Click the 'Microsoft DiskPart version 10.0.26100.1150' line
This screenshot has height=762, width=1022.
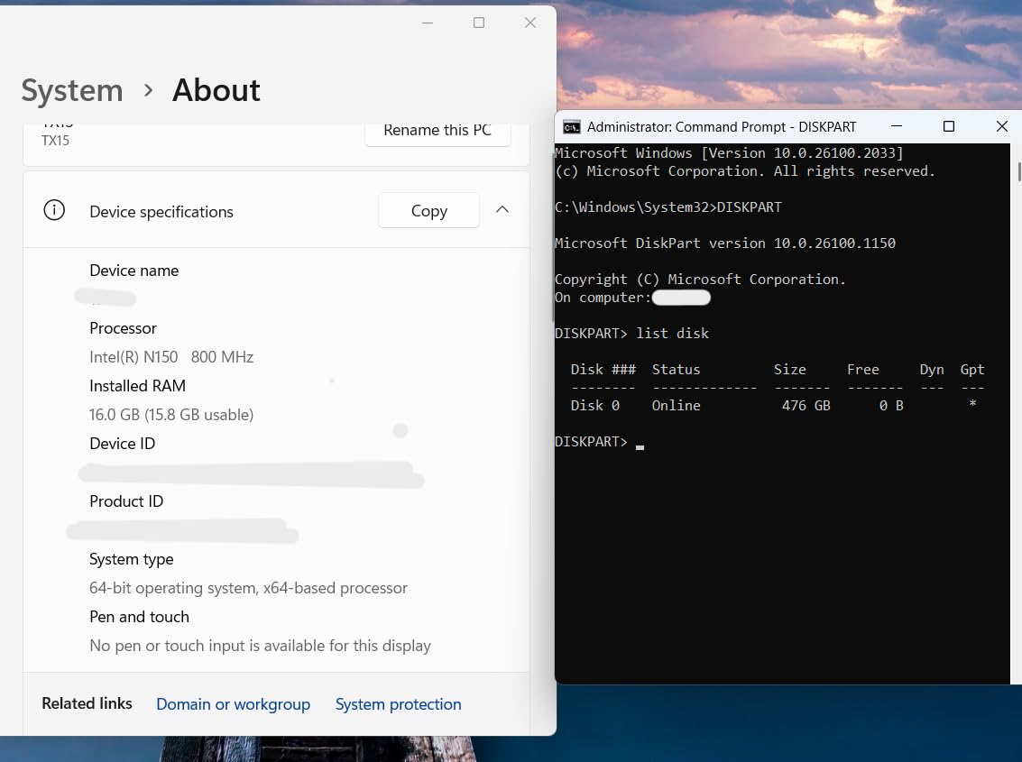[725, 243]
